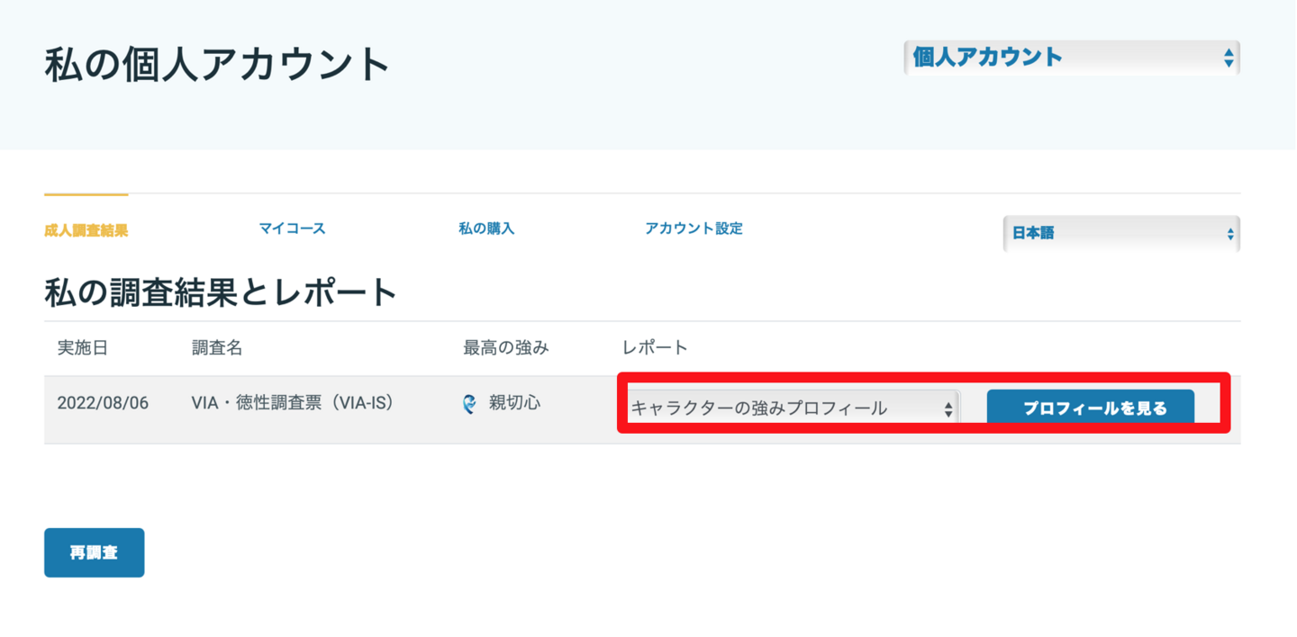
Task: Click the VIA・徳性調査票 (VIA-IS) survey name
Action: (294, 403)
